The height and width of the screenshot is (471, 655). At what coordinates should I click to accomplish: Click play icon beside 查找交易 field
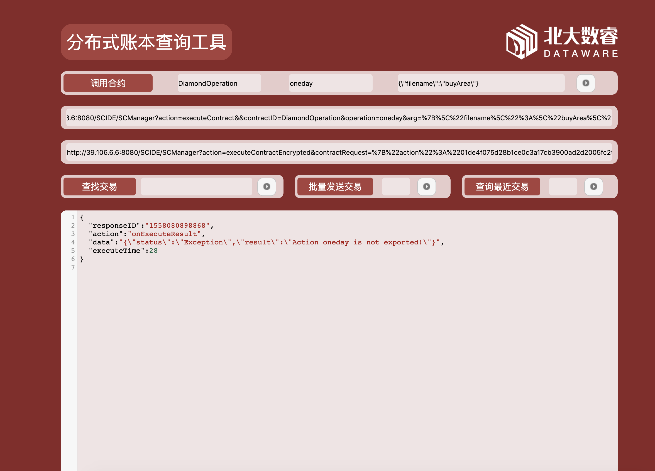tap(267, 187)
